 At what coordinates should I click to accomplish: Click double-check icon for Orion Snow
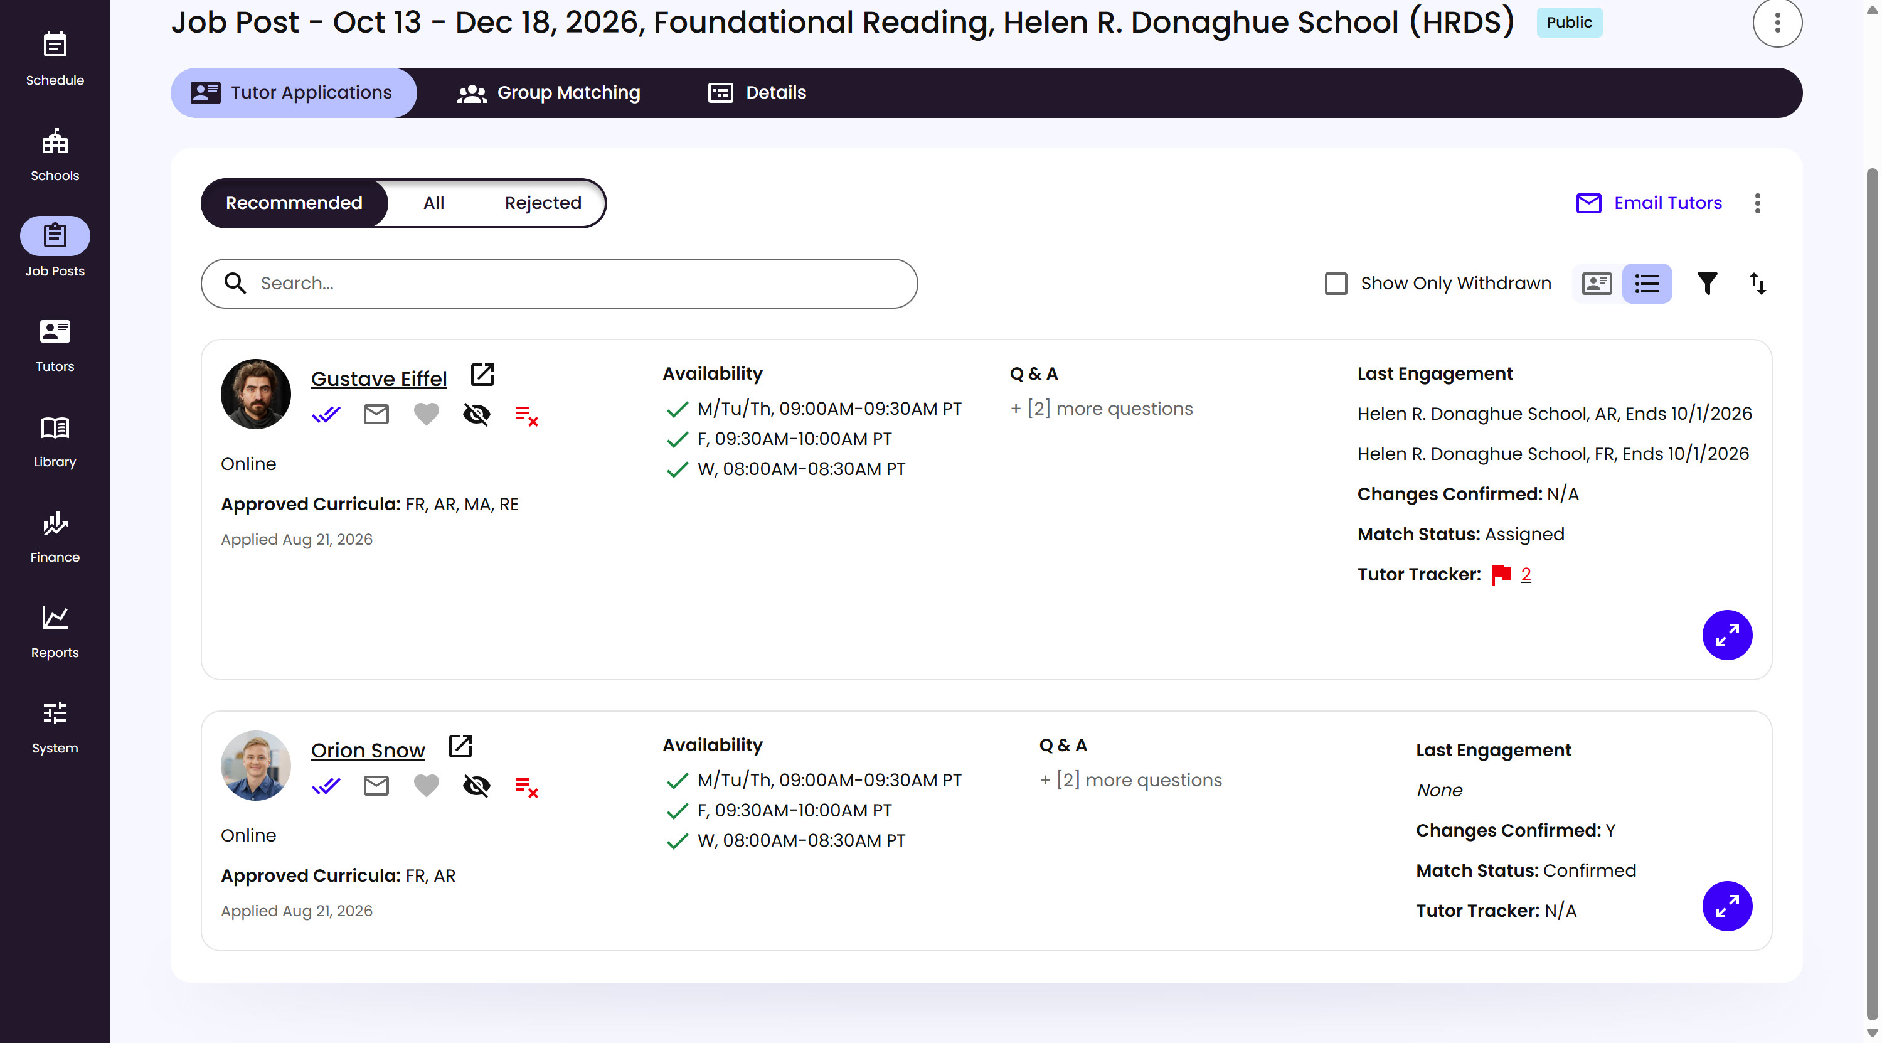point(326,786)
